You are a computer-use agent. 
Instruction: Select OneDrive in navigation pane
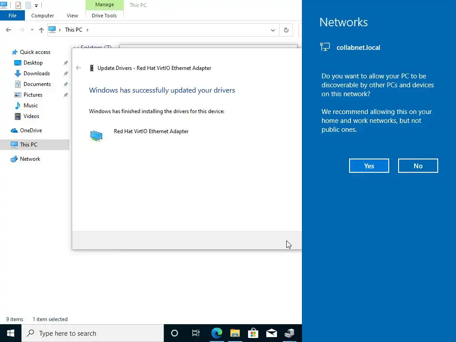click(x=31, y=130)
